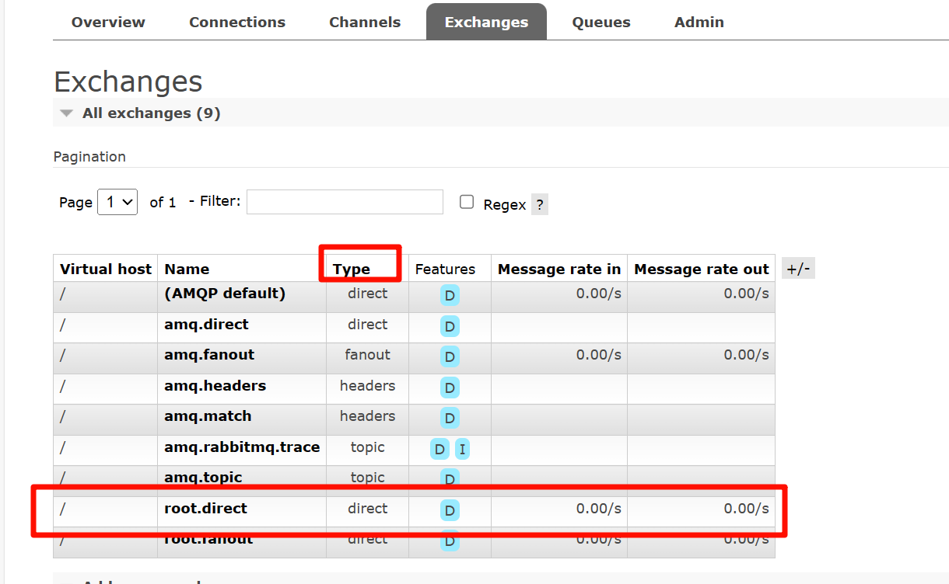Viewport: 949px width, 584px height.
Task: Enable the Regex filter checkbox
Action: tap(467, 202)
